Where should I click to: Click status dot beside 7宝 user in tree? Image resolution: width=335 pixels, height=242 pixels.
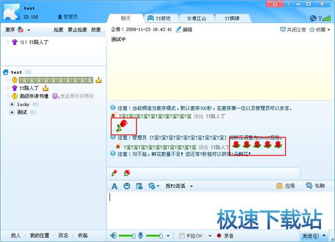tap(8, 80)
